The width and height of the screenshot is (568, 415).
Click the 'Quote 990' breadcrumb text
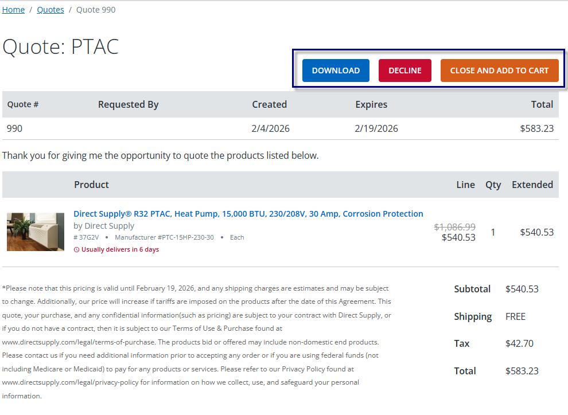point(96,10)
